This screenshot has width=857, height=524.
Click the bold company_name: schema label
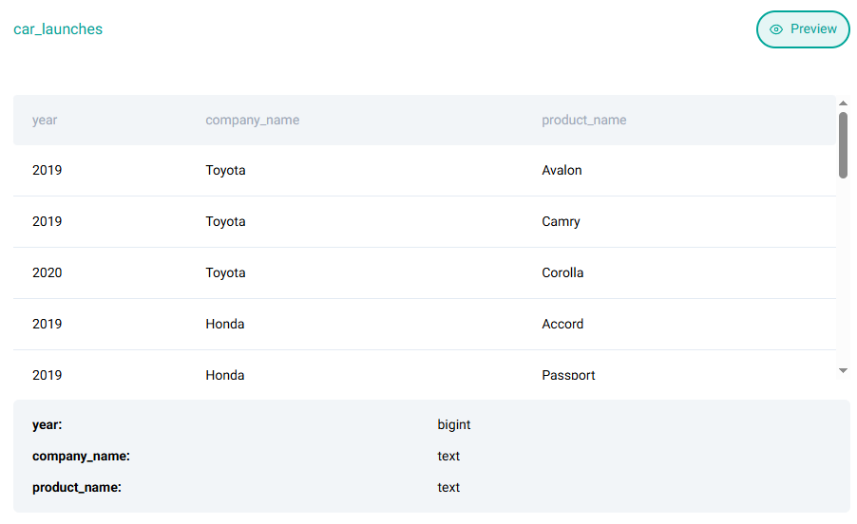(x=81, y=457)
